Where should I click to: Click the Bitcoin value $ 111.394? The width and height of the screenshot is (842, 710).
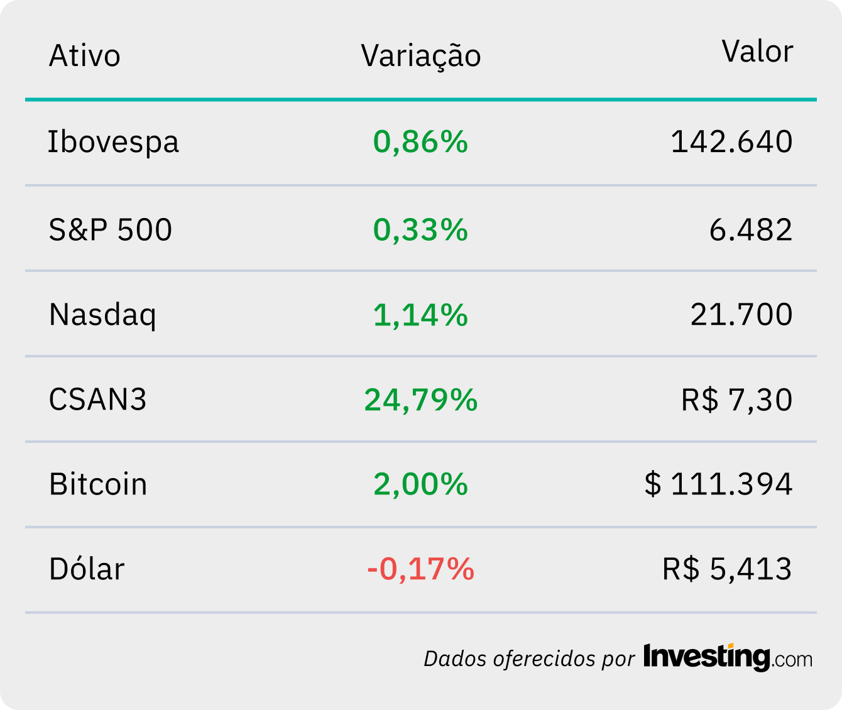(718, 484)
